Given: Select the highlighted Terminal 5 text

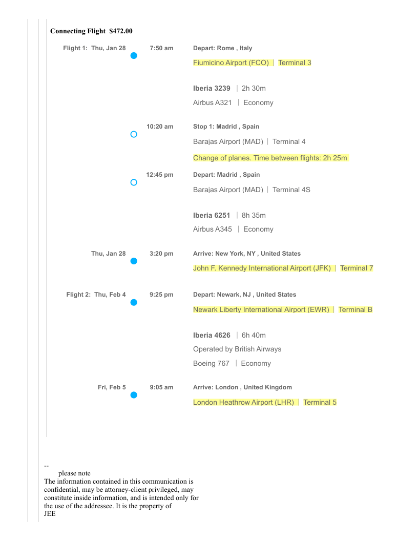Looking at the screenshot, I should [320, 403].
